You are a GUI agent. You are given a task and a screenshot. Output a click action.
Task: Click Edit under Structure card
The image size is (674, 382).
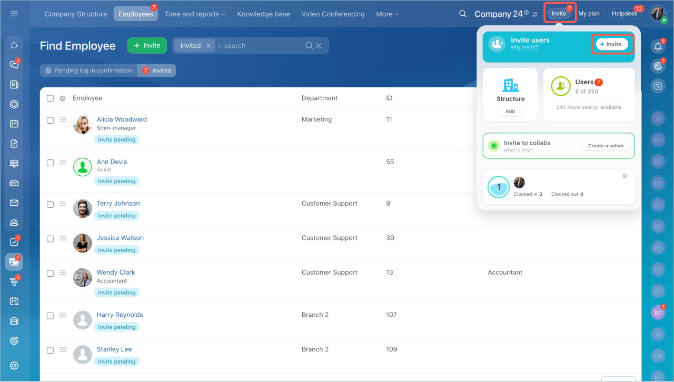511,112
